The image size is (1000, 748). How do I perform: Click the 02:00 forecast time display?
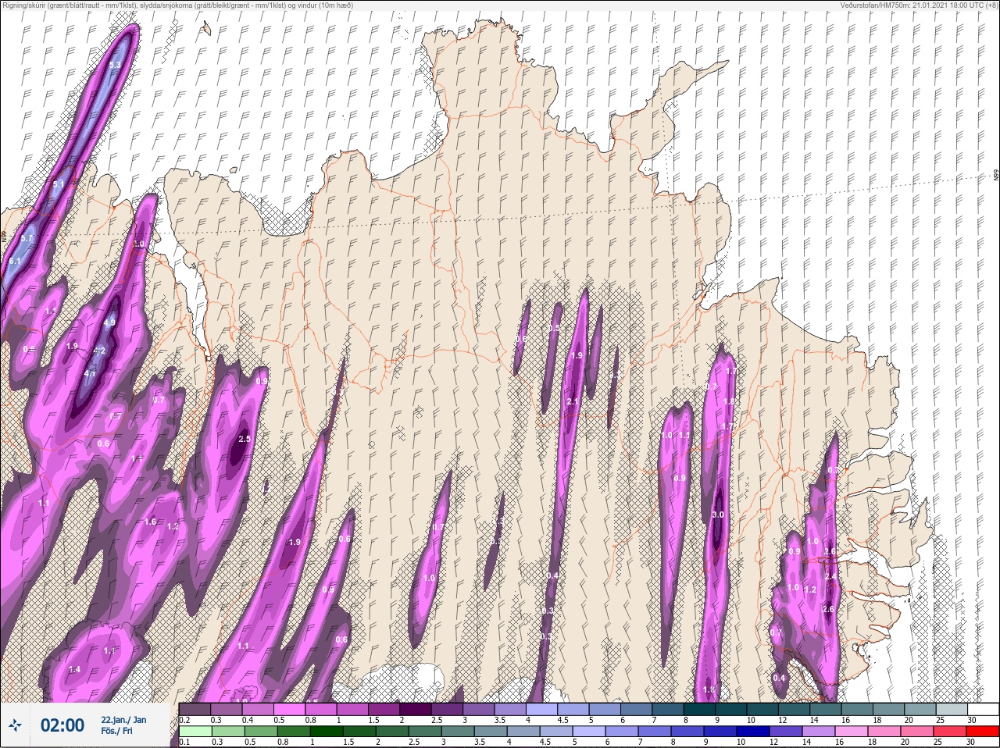point(62,725)
